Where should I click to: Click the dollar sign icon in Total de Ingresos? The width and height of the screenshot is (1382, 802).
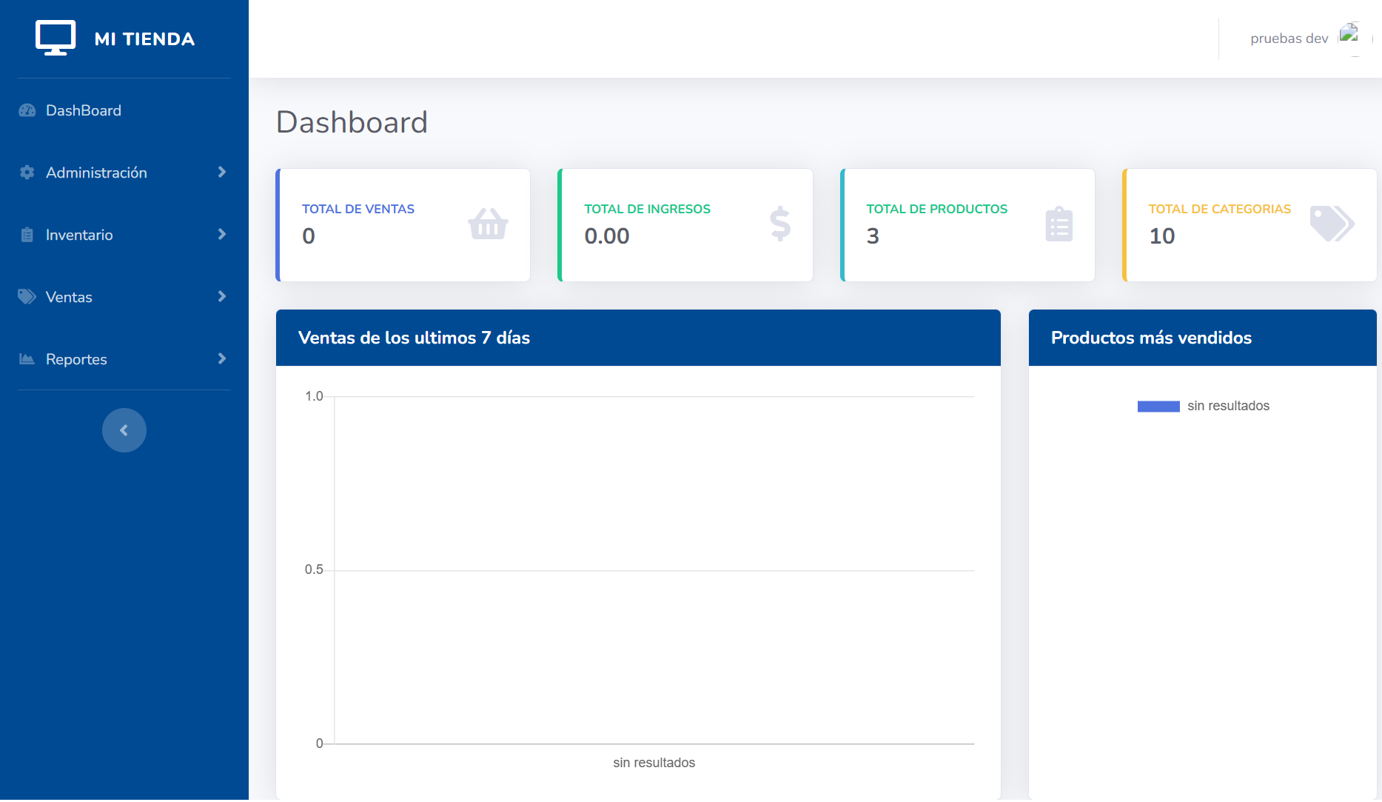click(780, 224)
